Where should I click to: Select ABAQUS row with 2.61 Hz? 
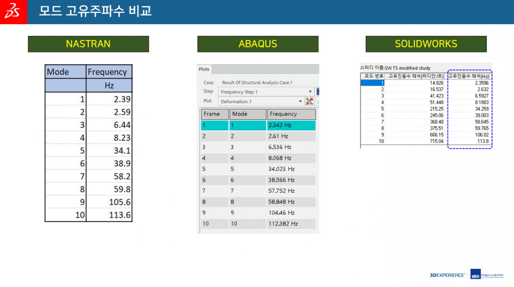point(258,136)
